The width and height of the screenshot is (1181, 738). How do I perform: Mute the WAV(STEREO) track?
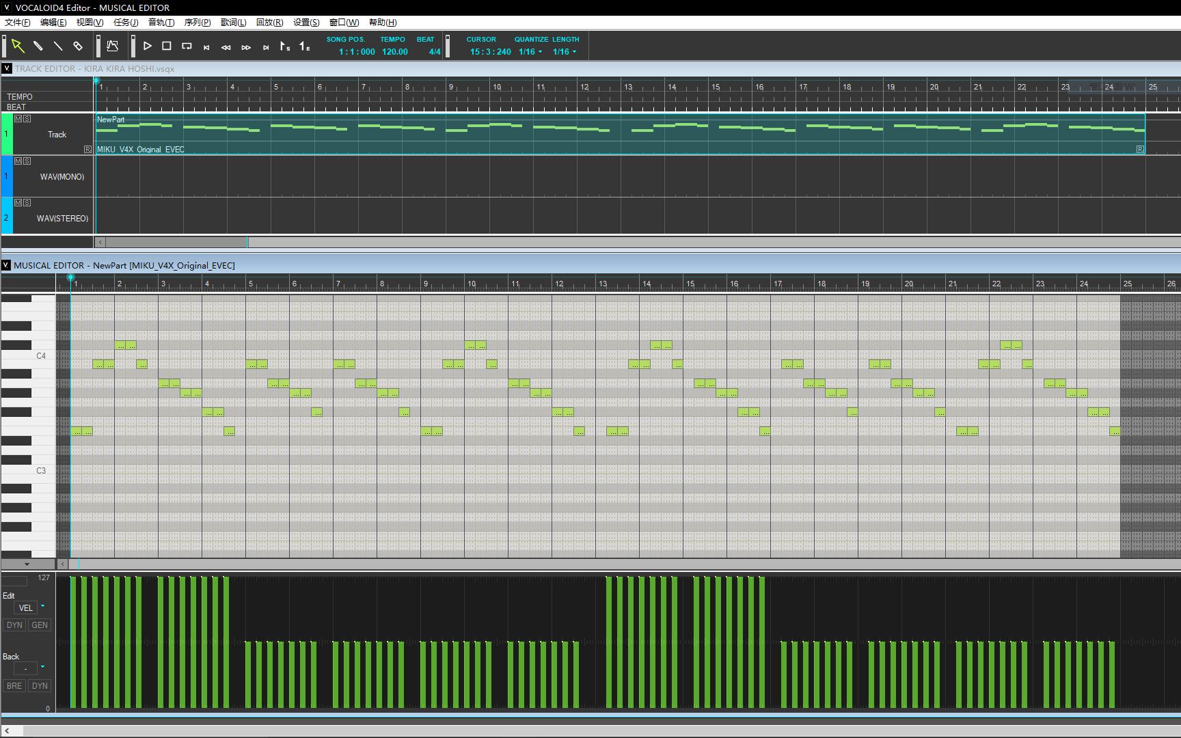pos(18,202)
